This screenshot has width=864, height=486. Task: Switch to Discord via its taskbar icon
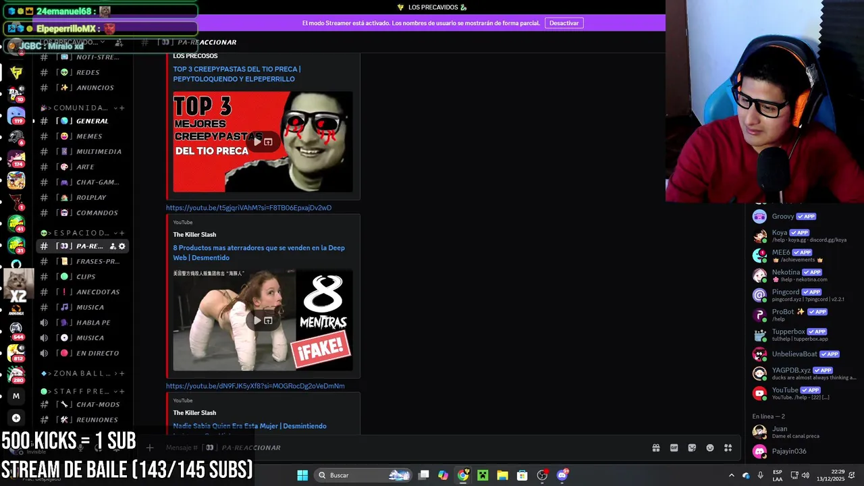562,475
